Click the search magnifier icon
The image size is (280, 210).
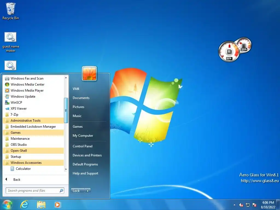coord(61,191)
